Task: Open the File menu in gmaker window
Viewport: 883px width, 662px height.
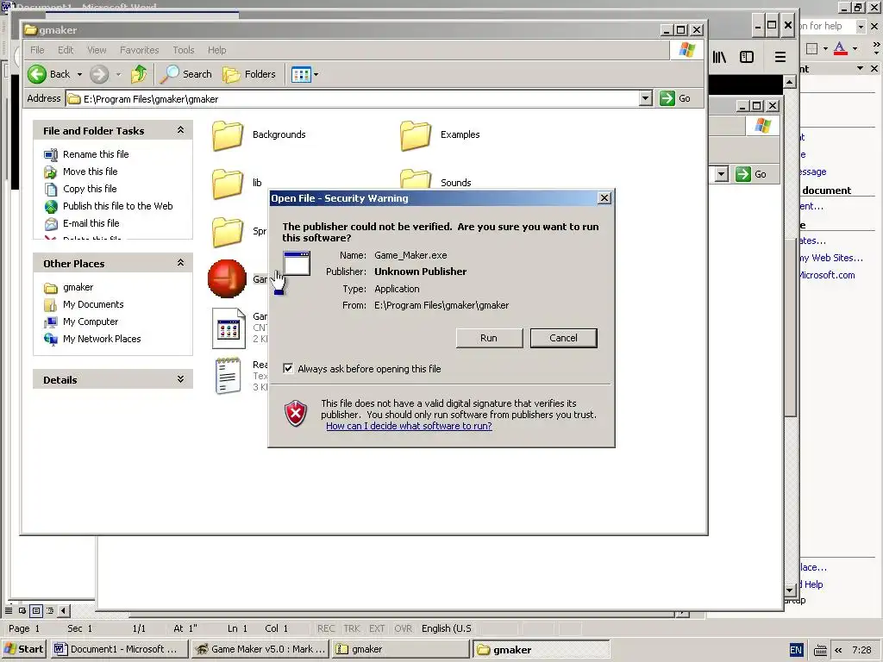Action: [x=37, y=50]
